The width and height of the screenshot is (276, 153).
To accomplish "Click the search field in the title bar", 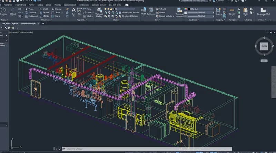I will click(x=195, y=1).
